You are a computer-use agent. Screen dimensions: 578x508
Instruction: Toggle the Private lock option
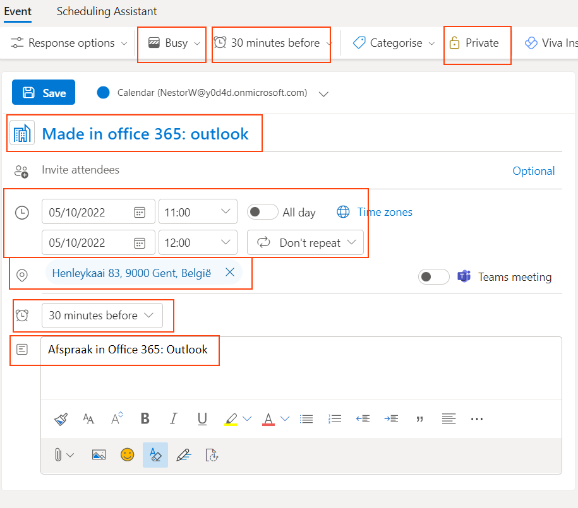click(x=474, y=43)
